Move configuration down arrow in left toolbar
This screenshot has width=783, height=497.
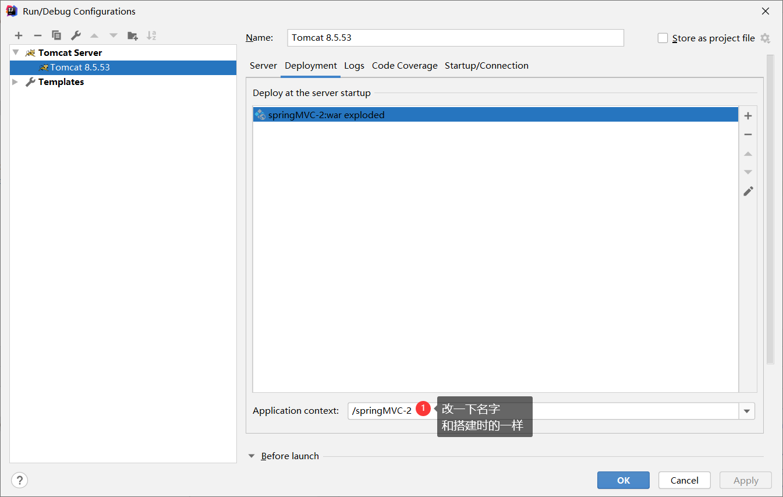point(114,35)
